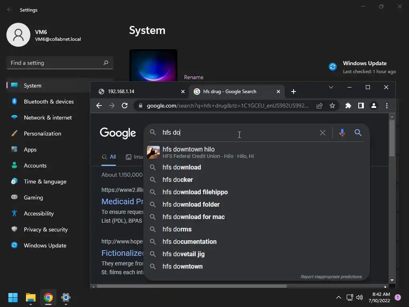Close the hfs drug Google Search tab
The width and height of the screenshot is (409, 307).
pyautogui.click(x=278, y=92)
